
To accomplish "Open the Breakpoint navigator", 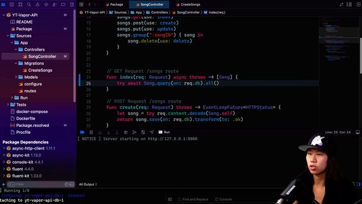I will pyautogui.click(x=63, y=5).
